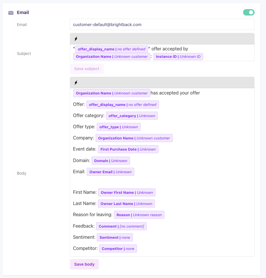Image resolution: width=266 pixels, height=278 pixels.
Task: Click the lightning bolt icon above subject
Action: 76,39
